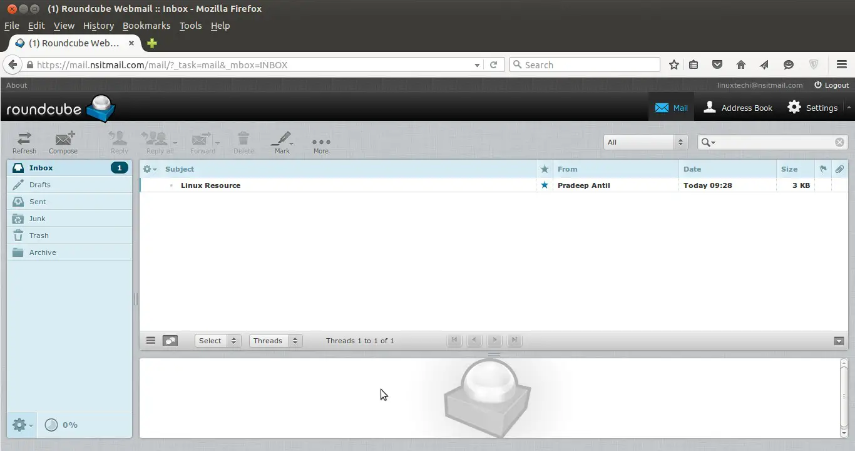Image resolution: width=855 pixels, height=451 pixels.
Task: Click the About link
Action: (17, 85)
